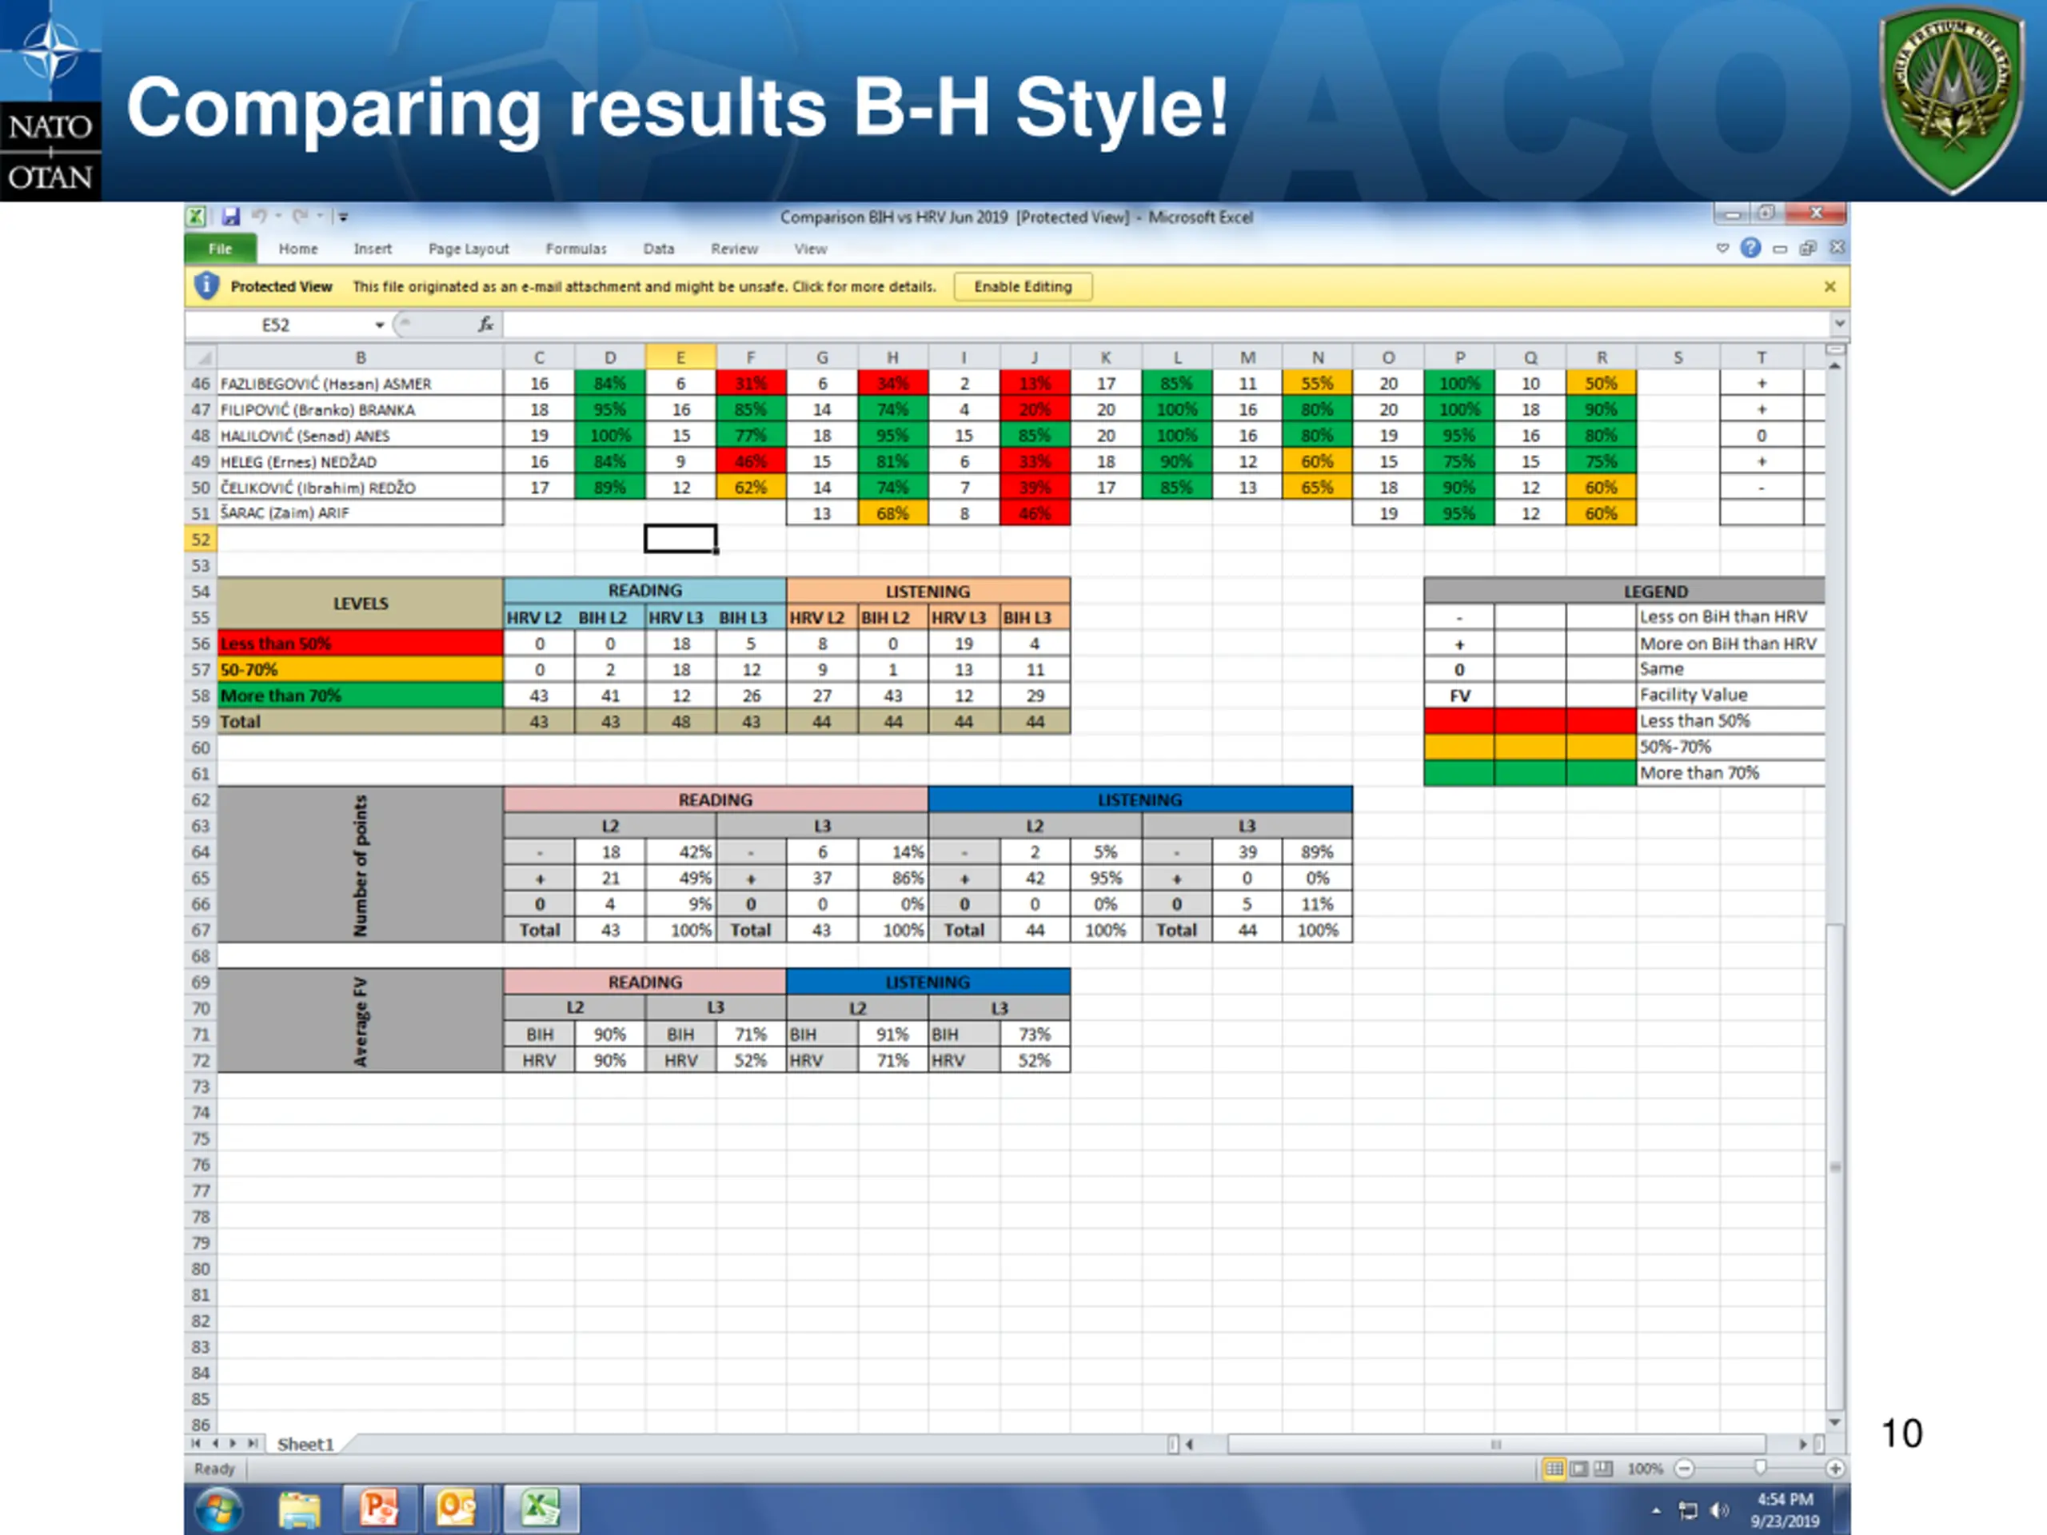This screenshot has height=1535, width=2047.
Task: Click the Undo icon in title bar
Action: click(x=259, y=217)
